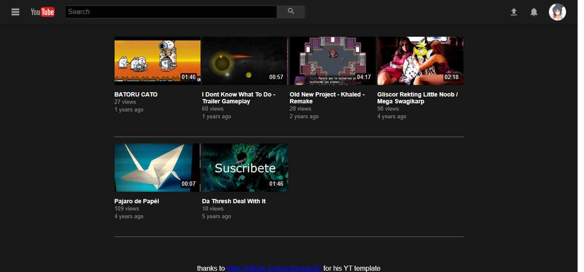Open Da Thresh Deal With It title
584x272 pixels.
pos(234,201)
